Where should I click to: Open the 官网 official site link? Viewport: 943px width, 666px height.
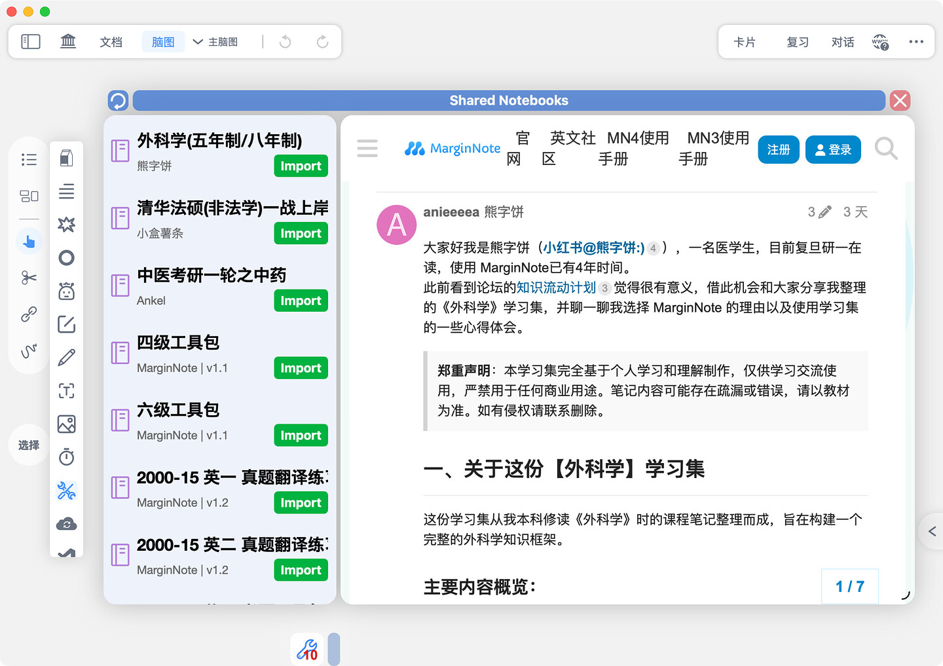coord(518,149)
